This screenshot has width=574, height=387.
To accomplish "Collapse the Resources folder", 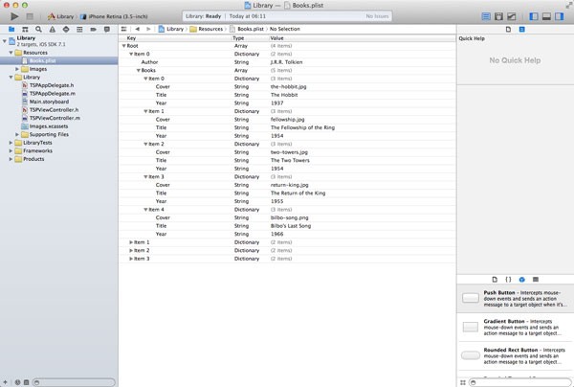I will (x=11, y=53).
